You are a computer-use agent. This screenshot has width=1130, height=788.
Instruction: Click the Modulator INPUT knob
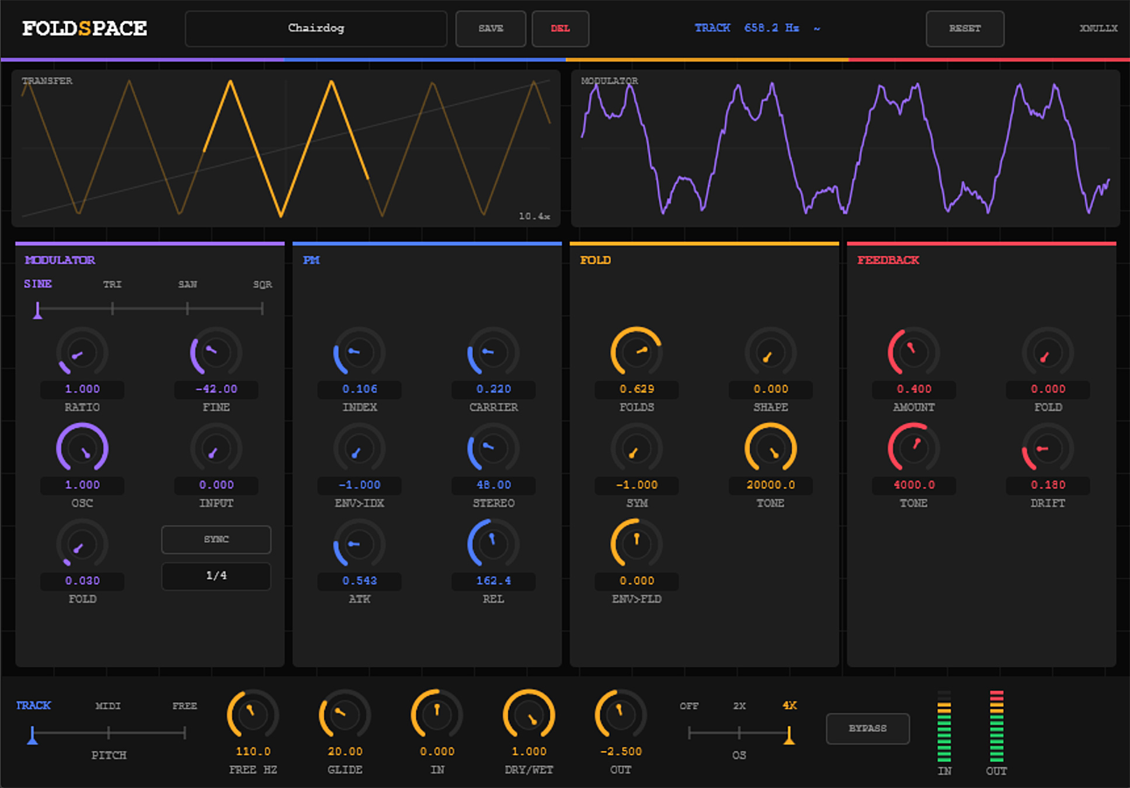[x=215, y=448]
